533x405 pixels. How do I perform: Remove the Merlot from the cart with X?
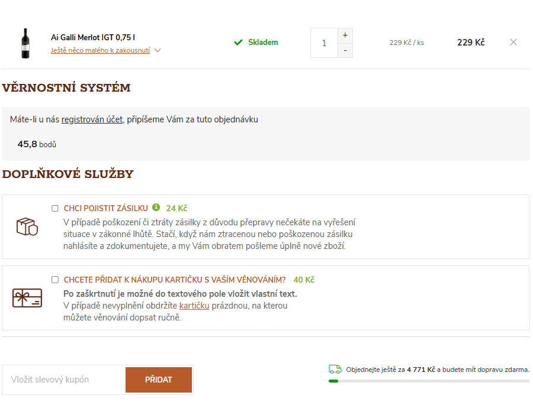(513, 43)
